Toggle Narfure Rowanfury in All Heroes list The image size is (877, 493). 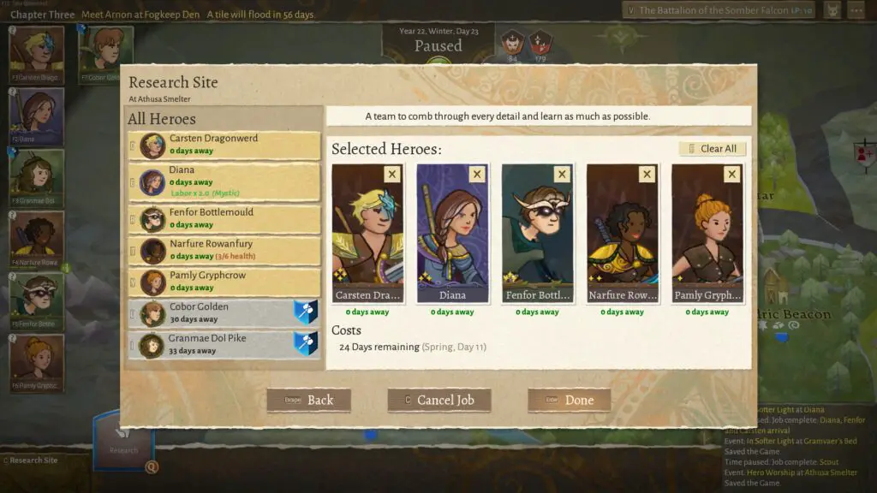224,251
